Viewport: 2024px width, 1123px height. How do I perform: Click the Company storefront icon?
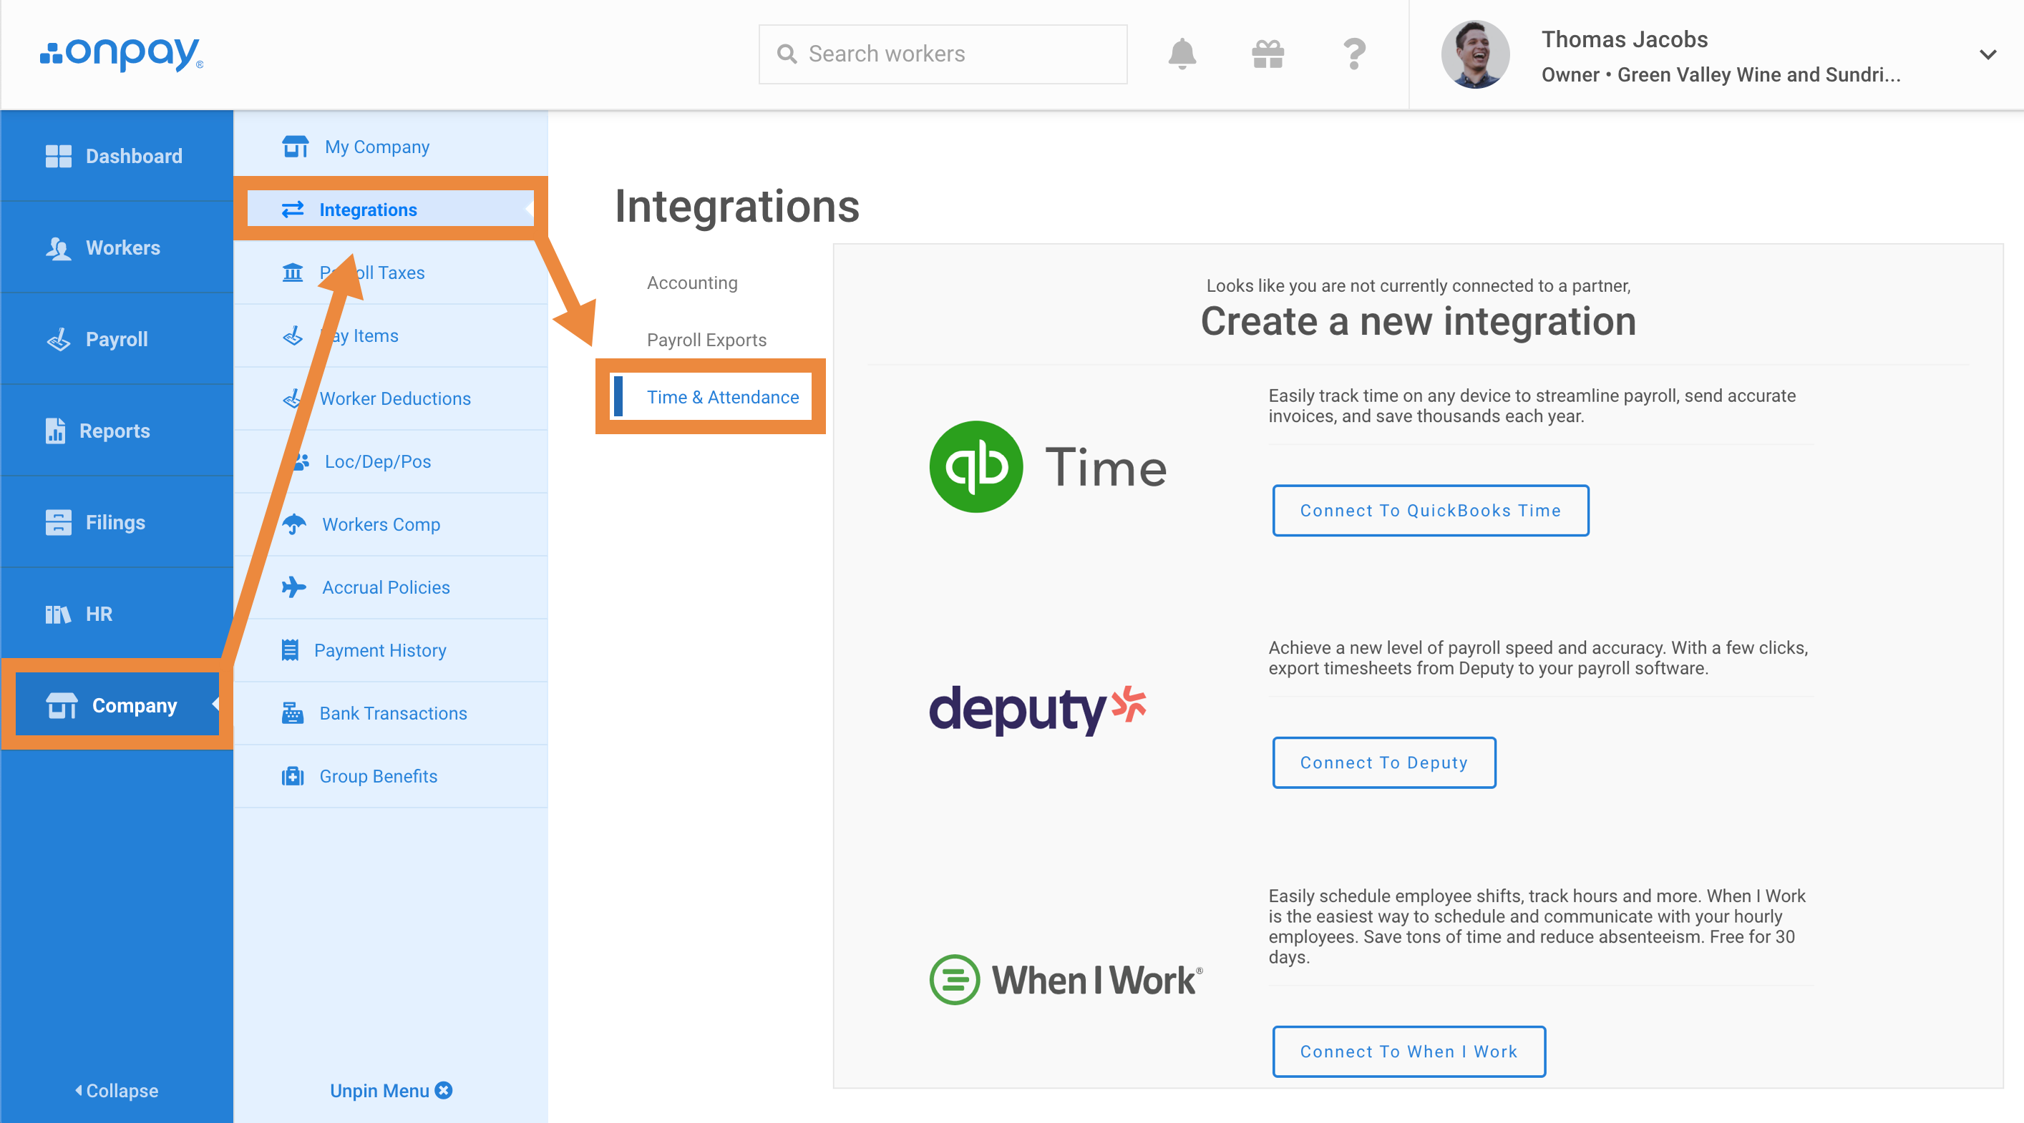(62, 705)
